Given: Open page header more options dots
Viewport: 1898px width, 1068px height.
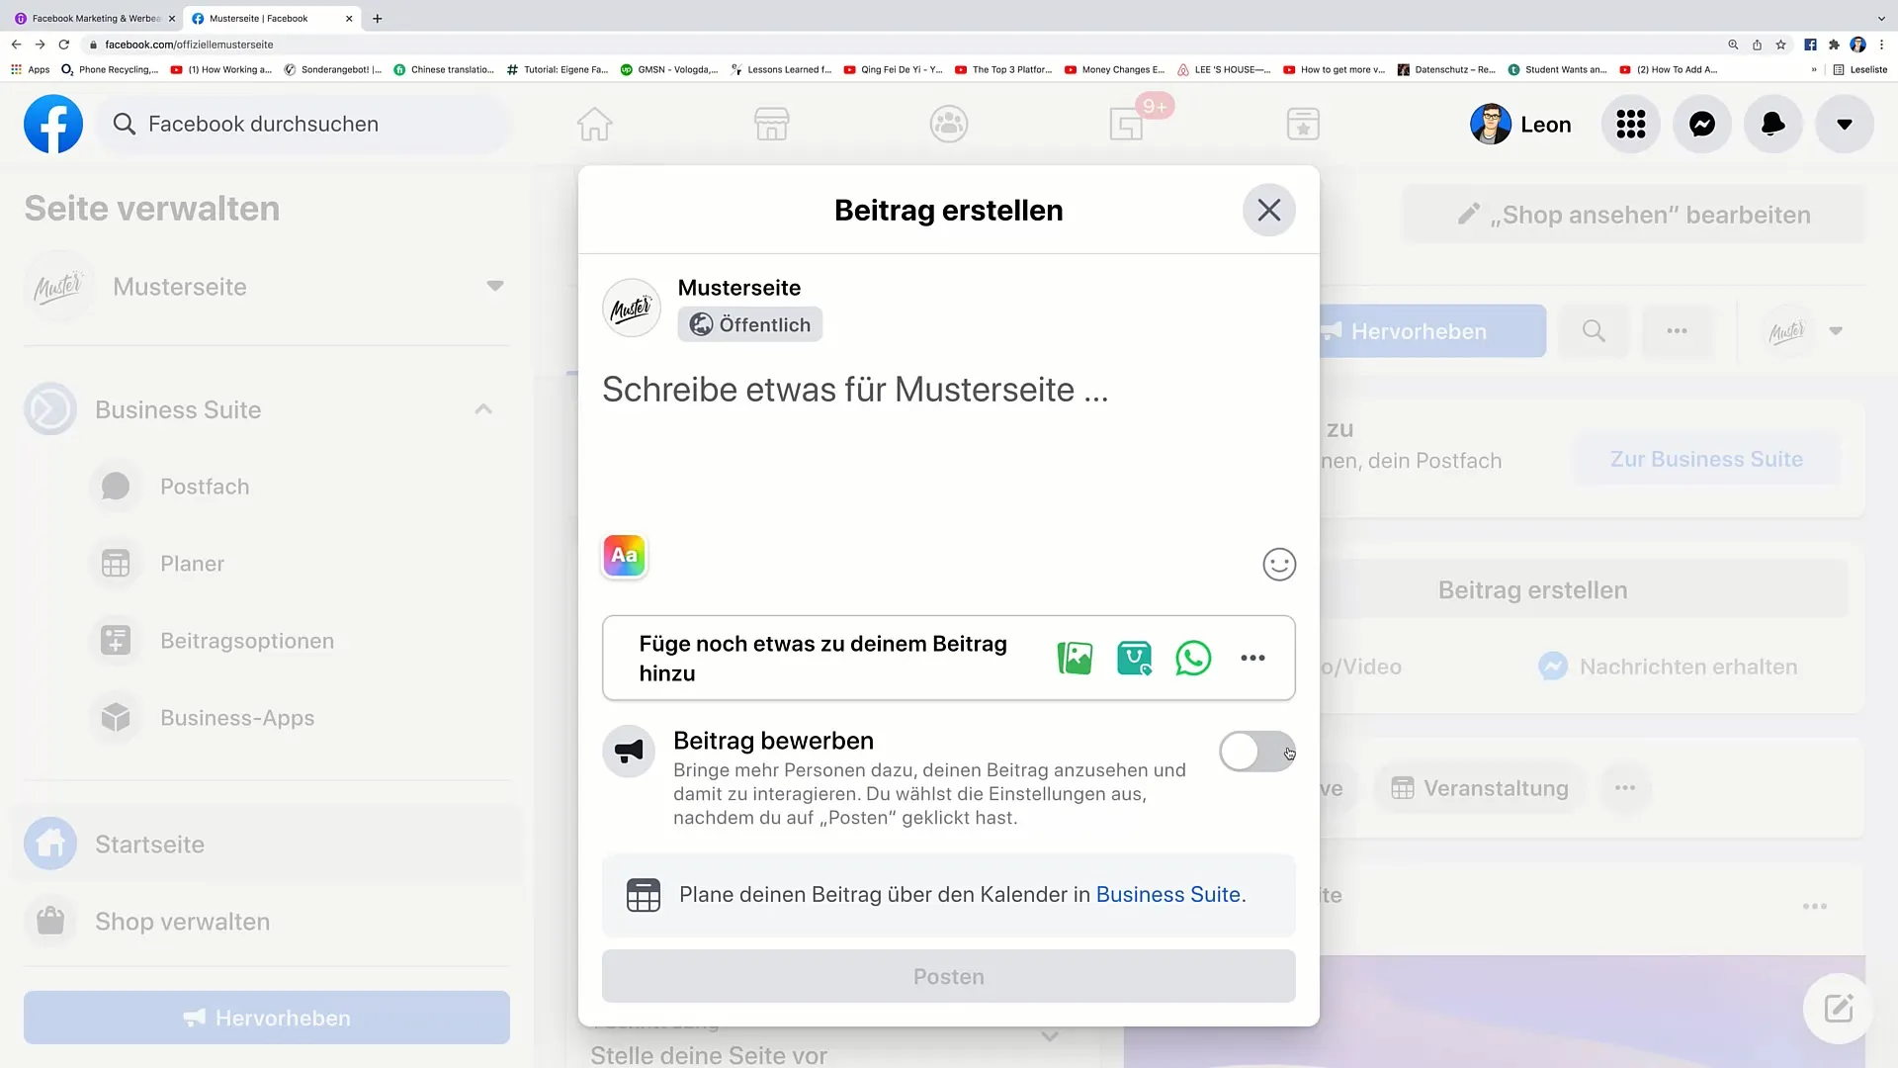Looking at the screenshot, I should [1677, 331].
